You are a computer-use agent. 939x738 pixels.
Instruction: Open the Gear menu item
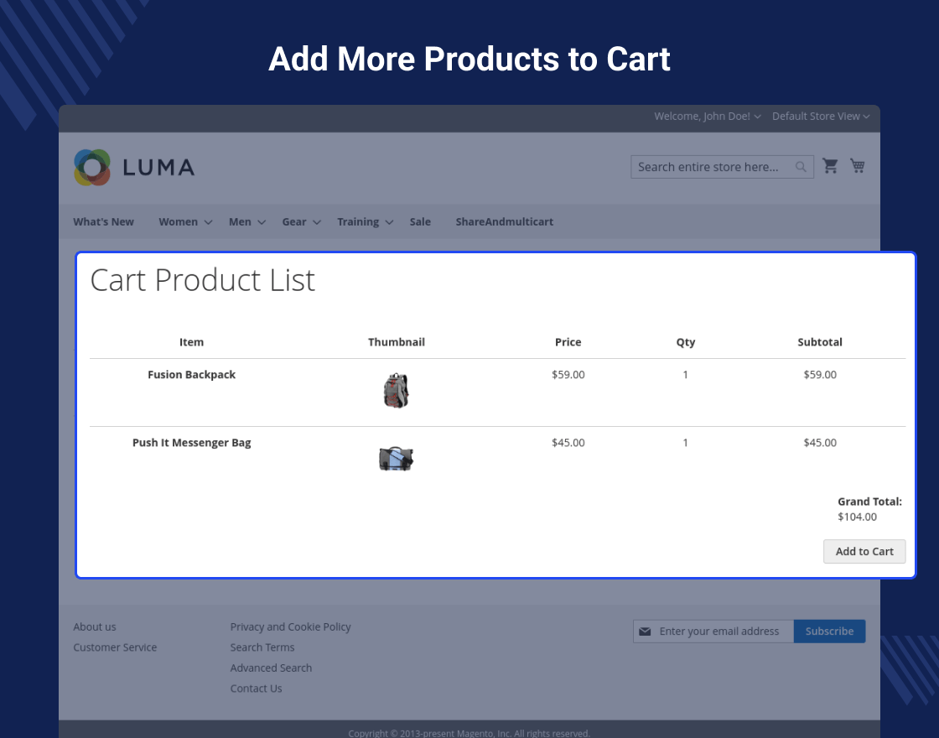pyautogui.click(x=294, y=221)
